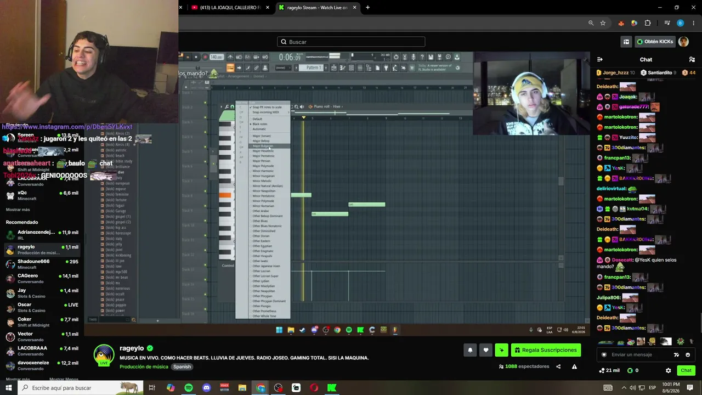Viewport: 702px width, 395px height.
Task: Collapse recommendations with Mostrar Menos
Action: [64, 379]
